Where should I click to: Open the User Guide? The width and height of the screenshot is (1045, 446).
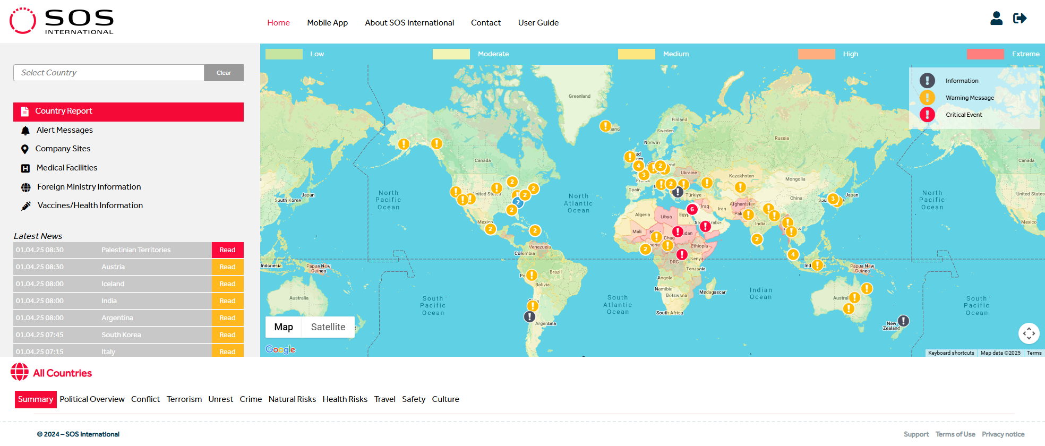point(538,23)
